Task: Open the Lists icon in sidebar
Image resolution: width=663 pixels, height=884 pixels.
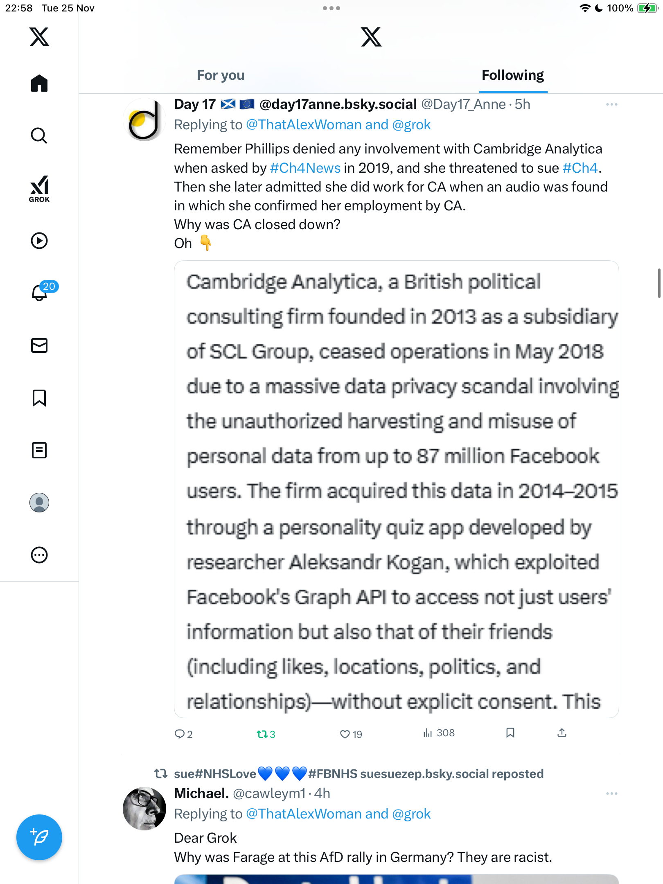Action: pyautogui.click(x=39, y=450)
